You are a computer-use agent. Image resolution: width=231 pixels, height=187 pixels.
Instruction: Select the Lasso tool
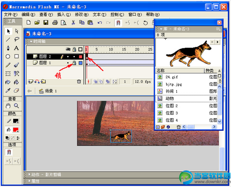(x=17, y=40)
